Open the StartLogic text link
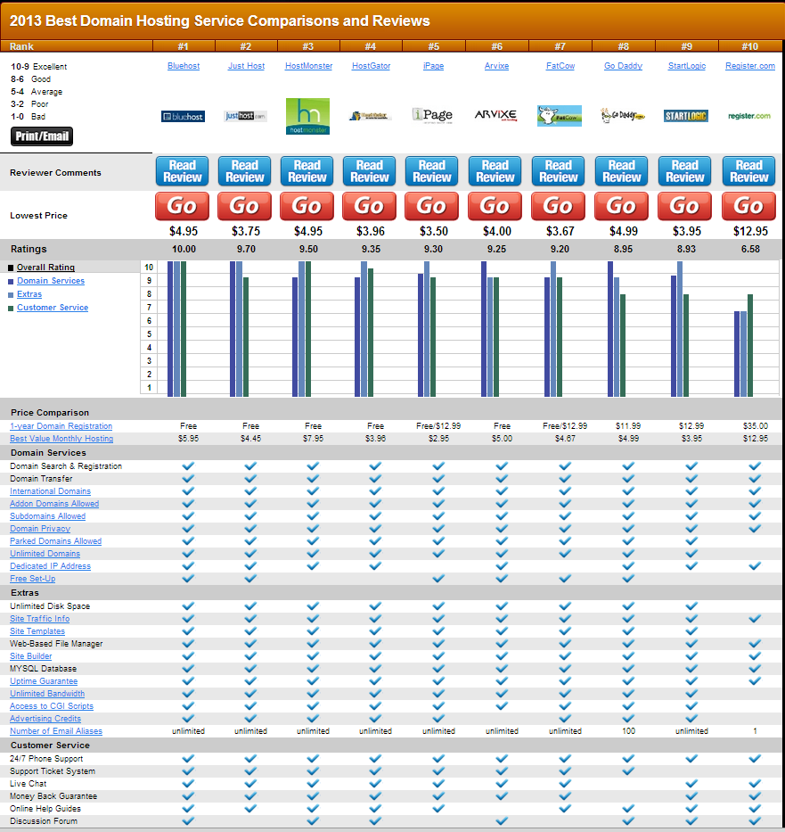The image size is (785, 832). point(686,66)
